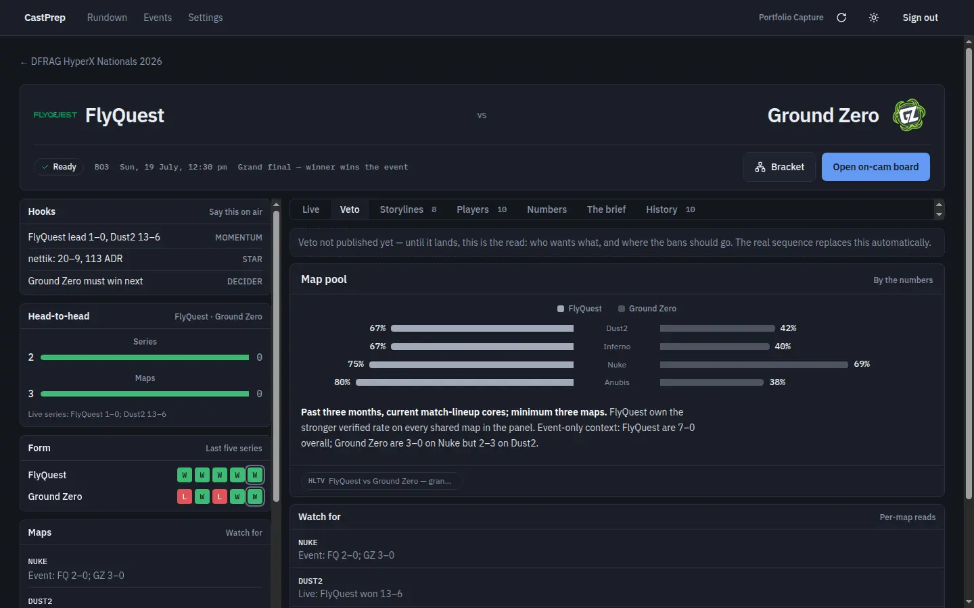The height and width of the screenshot is (608, 974).
Task: Click the Inferno map label in Map pool
Action: [617, 347]
